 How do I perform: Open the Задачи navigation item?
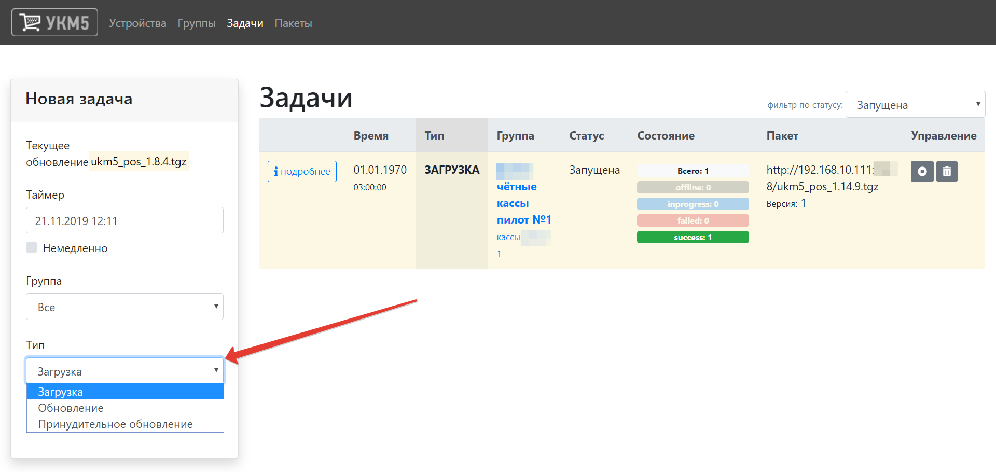click(x=245, y=23)
